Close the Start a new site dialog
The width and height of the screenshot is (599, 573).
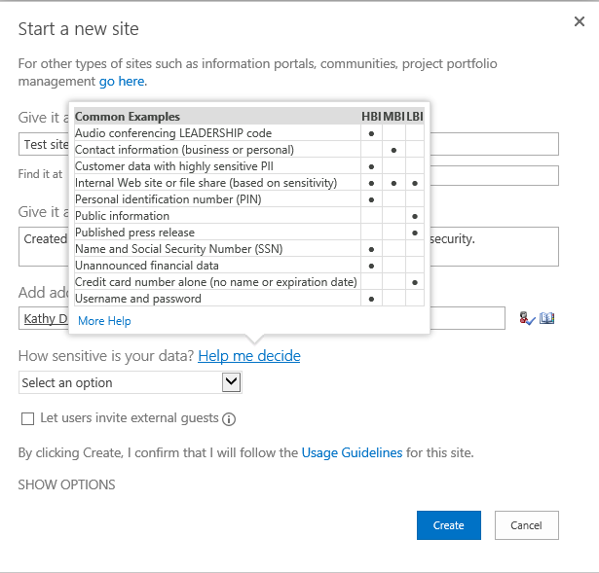pos(580,20)
